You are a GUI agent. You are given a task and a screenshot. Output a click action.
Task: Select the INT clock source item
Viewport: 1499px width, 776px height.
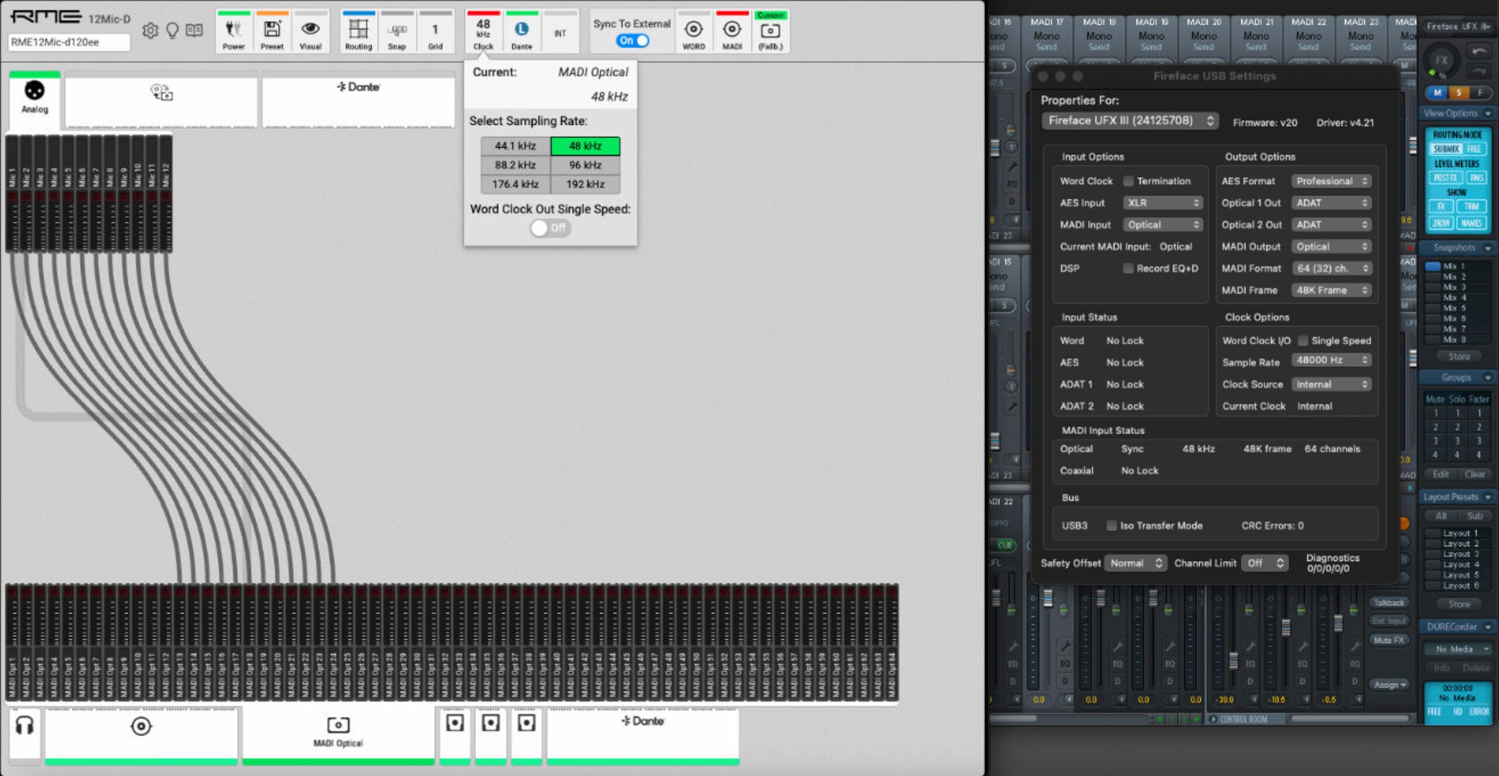point(560,32)
